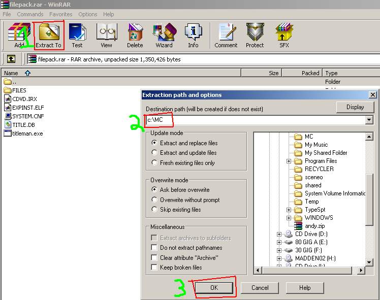Viewport: 380px width, 300px height.
Task: Select the parent '..' folder entry
Action: tap(10, 82)
